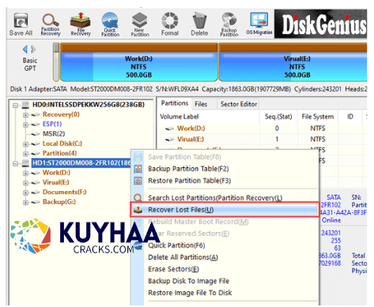Choose Erase Sectors(E) menu entry
The image size is (374, 307).
[x=173, y=269]
